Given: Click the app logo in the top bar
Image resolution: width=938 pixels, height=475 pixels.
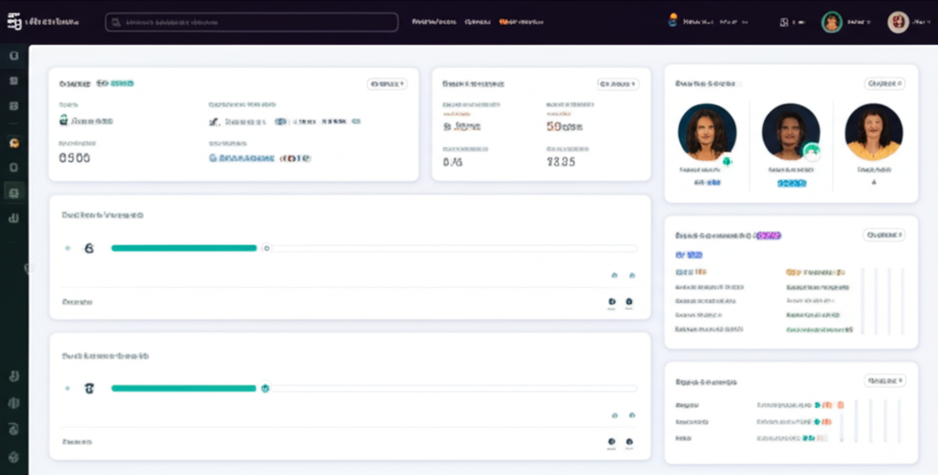Looking at the screenshot, I should coord(15,22).
